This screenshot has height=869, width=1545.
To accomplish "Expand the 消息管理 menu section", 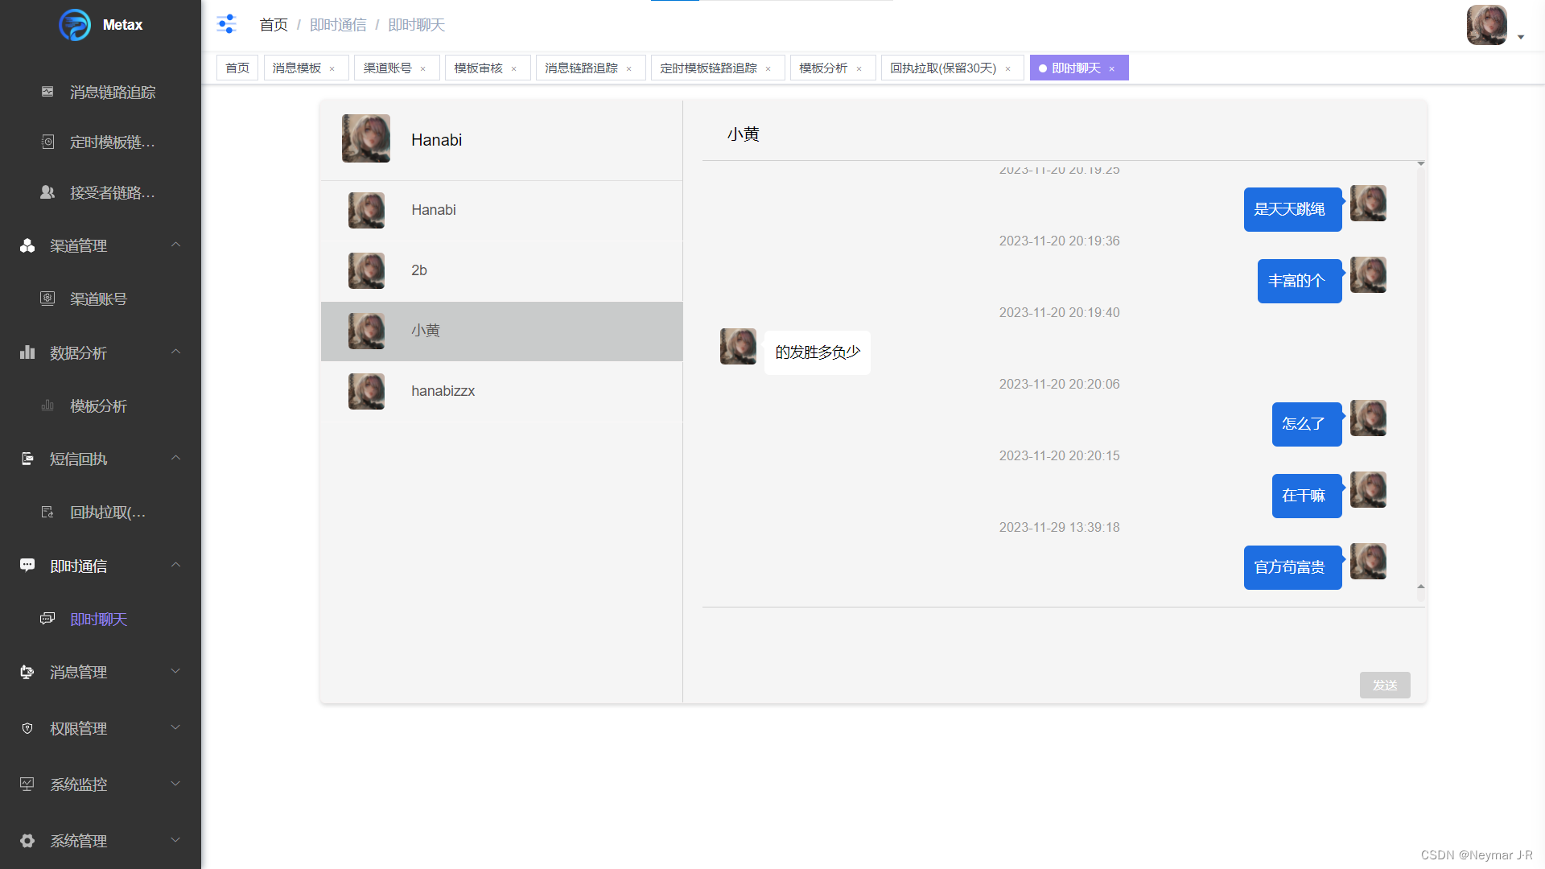I will [x=175, y=671].
